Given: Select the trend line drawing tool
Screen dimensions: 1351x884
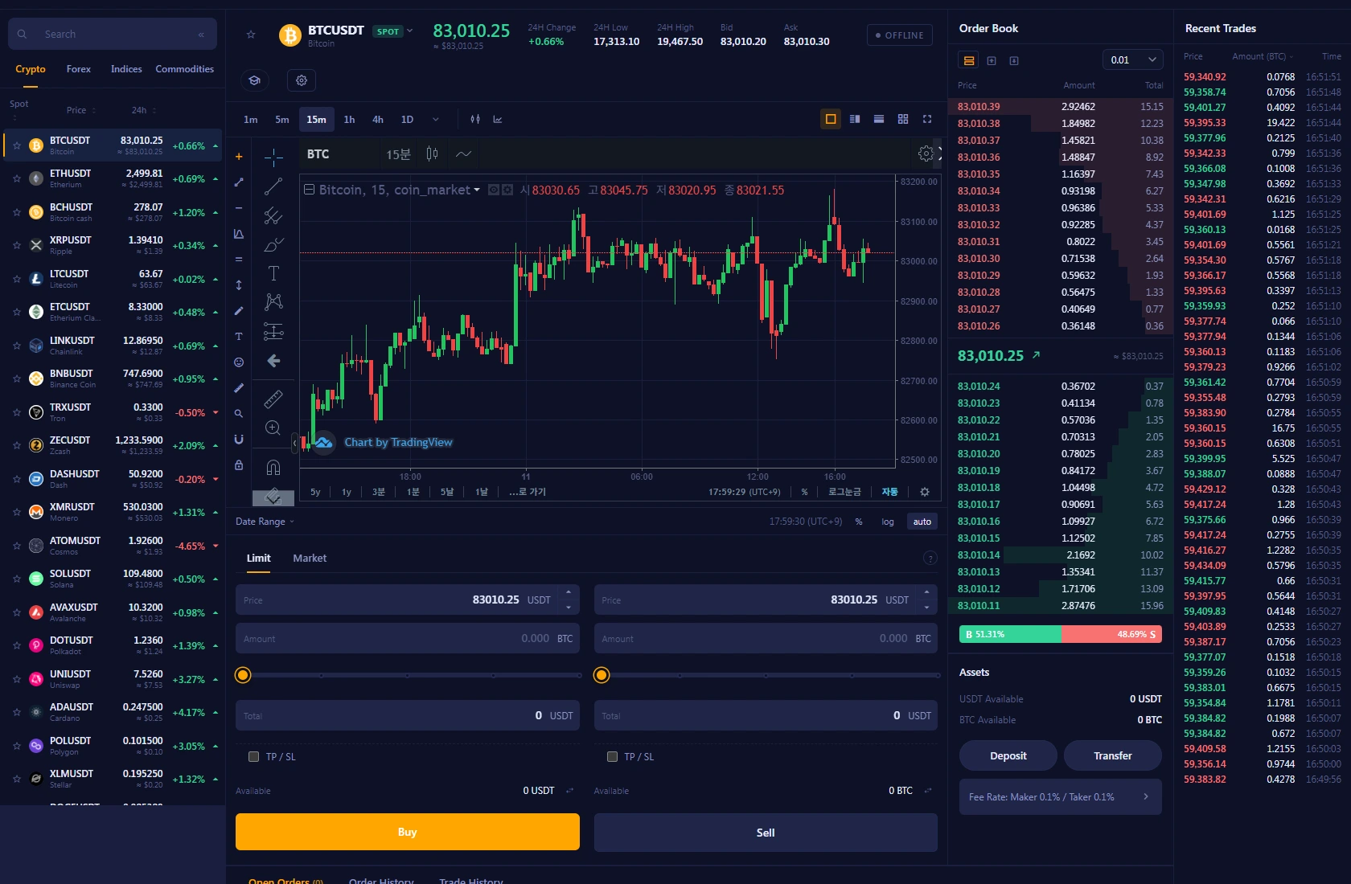Looking at the screenshot, I should (x=273, y=186).
